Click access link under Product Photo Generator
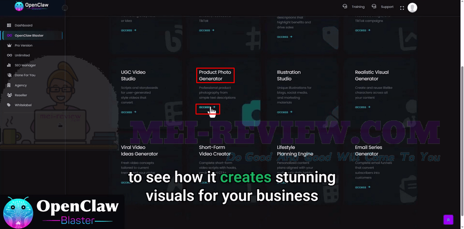The height and width of the screenshot is (229, 464). click(x=207, y=107)
